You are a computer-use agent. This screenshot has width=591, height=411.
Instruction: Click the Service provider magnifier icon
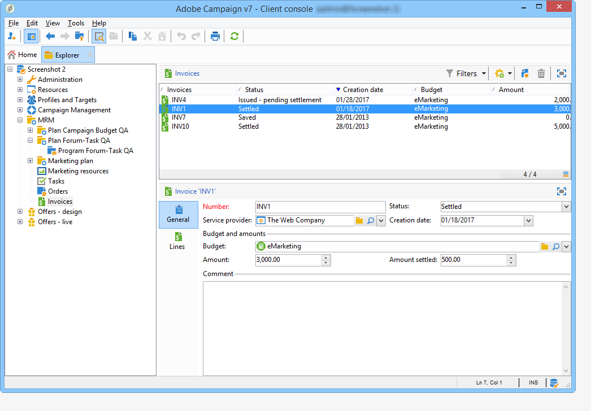[371, 221]
